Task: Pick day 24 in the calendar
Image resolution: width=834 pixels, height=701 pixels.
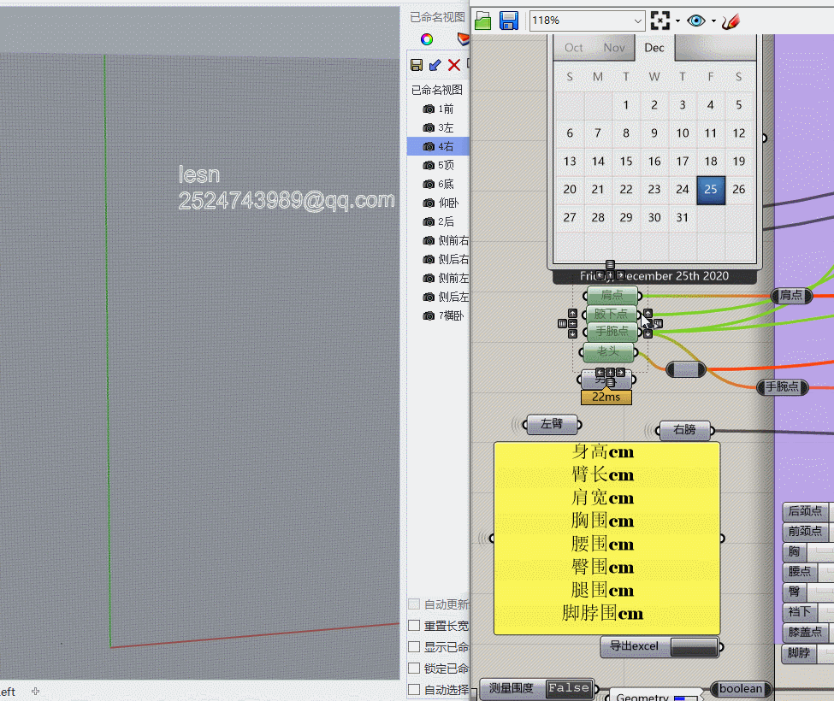Action: pyautogui.click(x=683, y=189)
